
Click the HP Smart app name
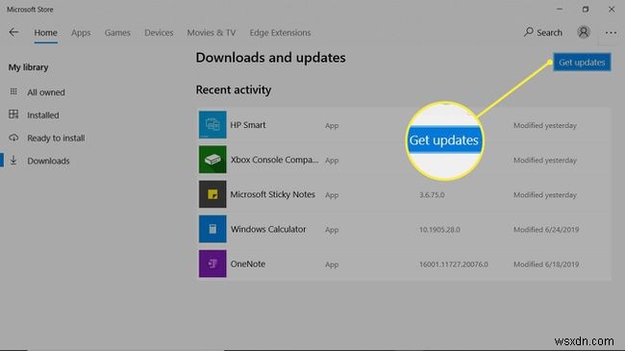247,125
